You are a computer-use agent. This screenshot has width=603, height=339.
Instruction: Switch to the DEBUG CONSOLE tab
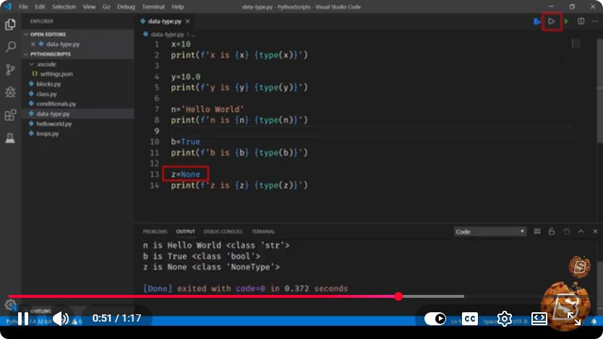(x=223, y=231)
